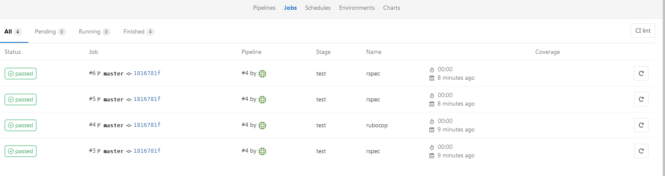Show Running jobs filter
665x176 pixels.
(94, 31)
